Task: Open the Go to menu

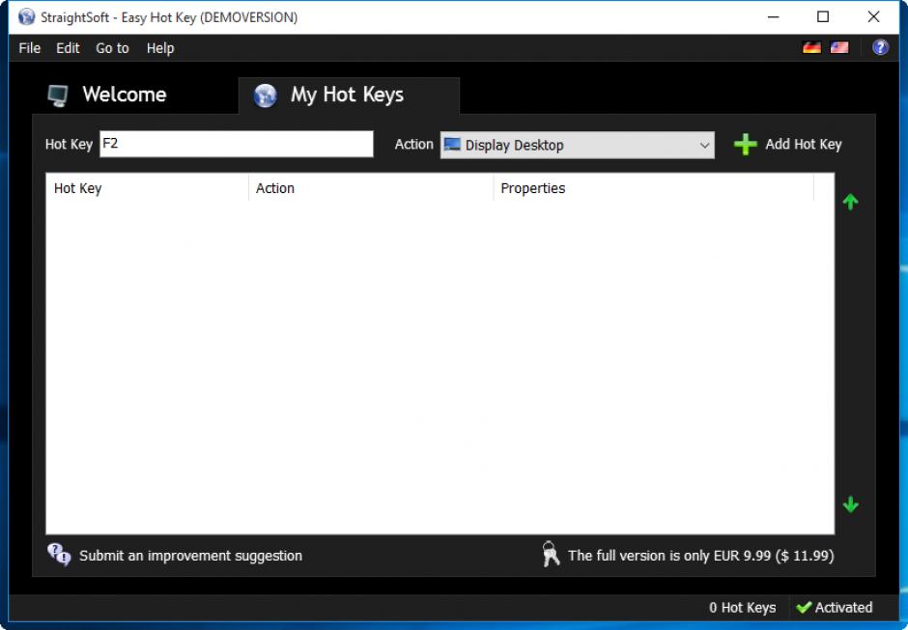Action: [112, 48]
